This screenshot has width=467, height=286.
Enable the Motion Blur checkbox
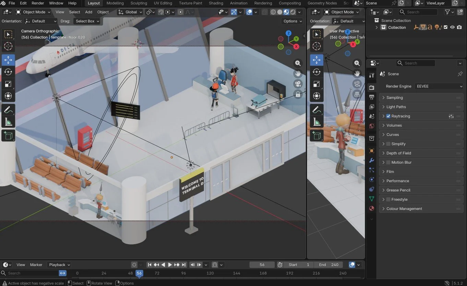[x=388, y=163]
